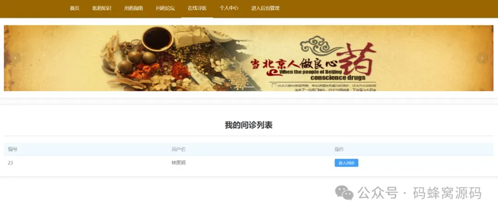The width and height of the screenshot is (498, 213).
Task: Click the 林医师 username cell
Action: click(178, 163)
